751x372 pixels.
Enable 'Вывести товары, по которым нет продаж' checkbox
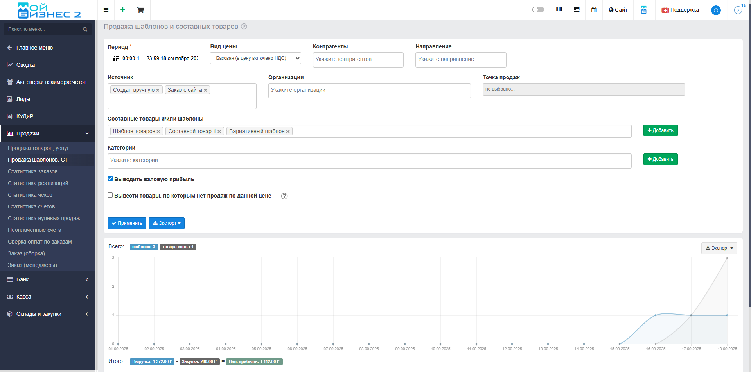coord(110,195)
